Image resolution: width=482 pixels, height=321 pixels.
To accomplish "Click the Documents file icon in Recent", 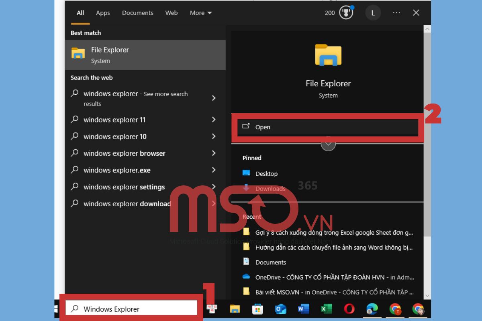I will tap(246, 261).
